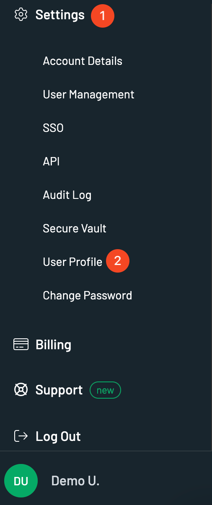Go to User Management

coord(88,95)
